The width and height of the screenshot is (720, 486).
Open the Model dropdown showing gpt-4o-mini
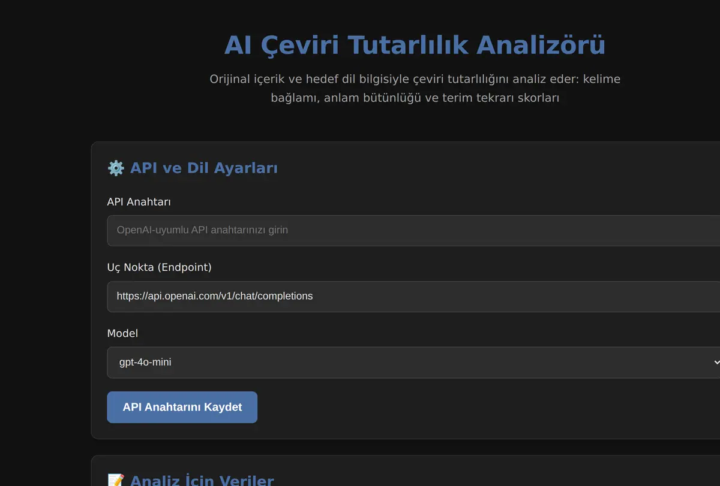[413, 362]
